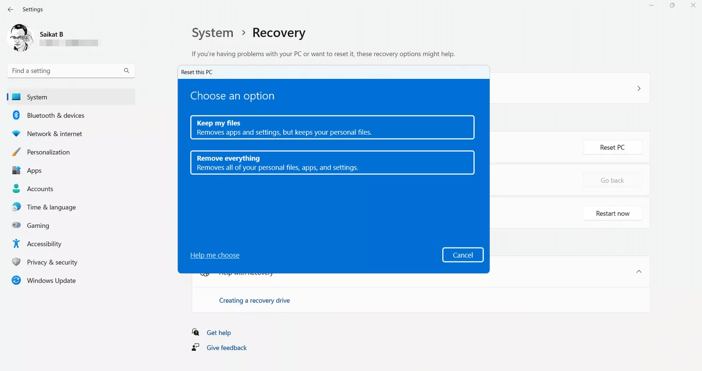This screenshot has width=702, height=371.
Task: Open the Windows Update icon
Action: click(x=15, y=280)
